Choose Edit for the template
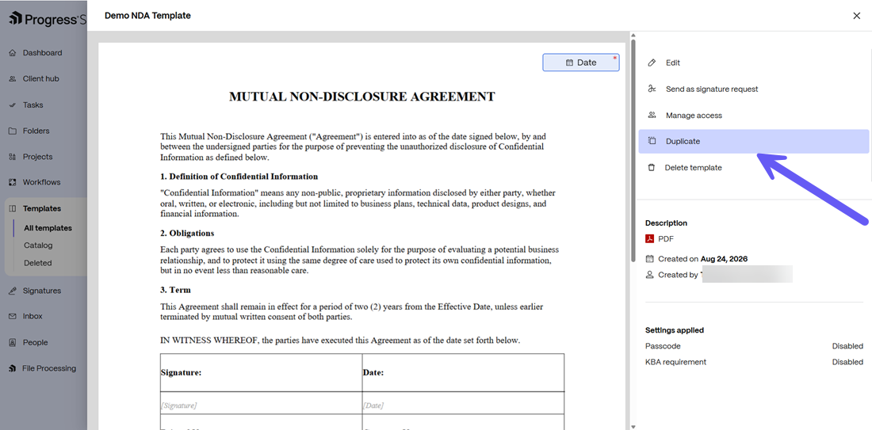The width and height of the screenshot is (872, 430). click(754, 63)
